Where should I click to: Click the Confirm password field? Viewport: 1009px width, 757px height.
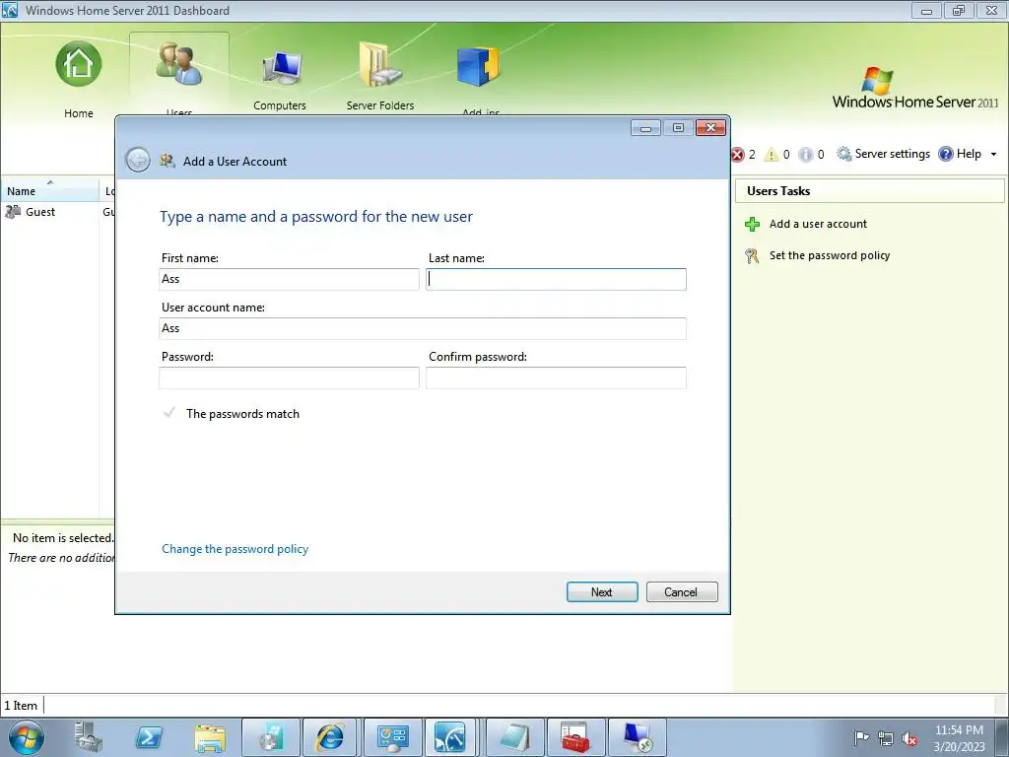click(556, 378)
